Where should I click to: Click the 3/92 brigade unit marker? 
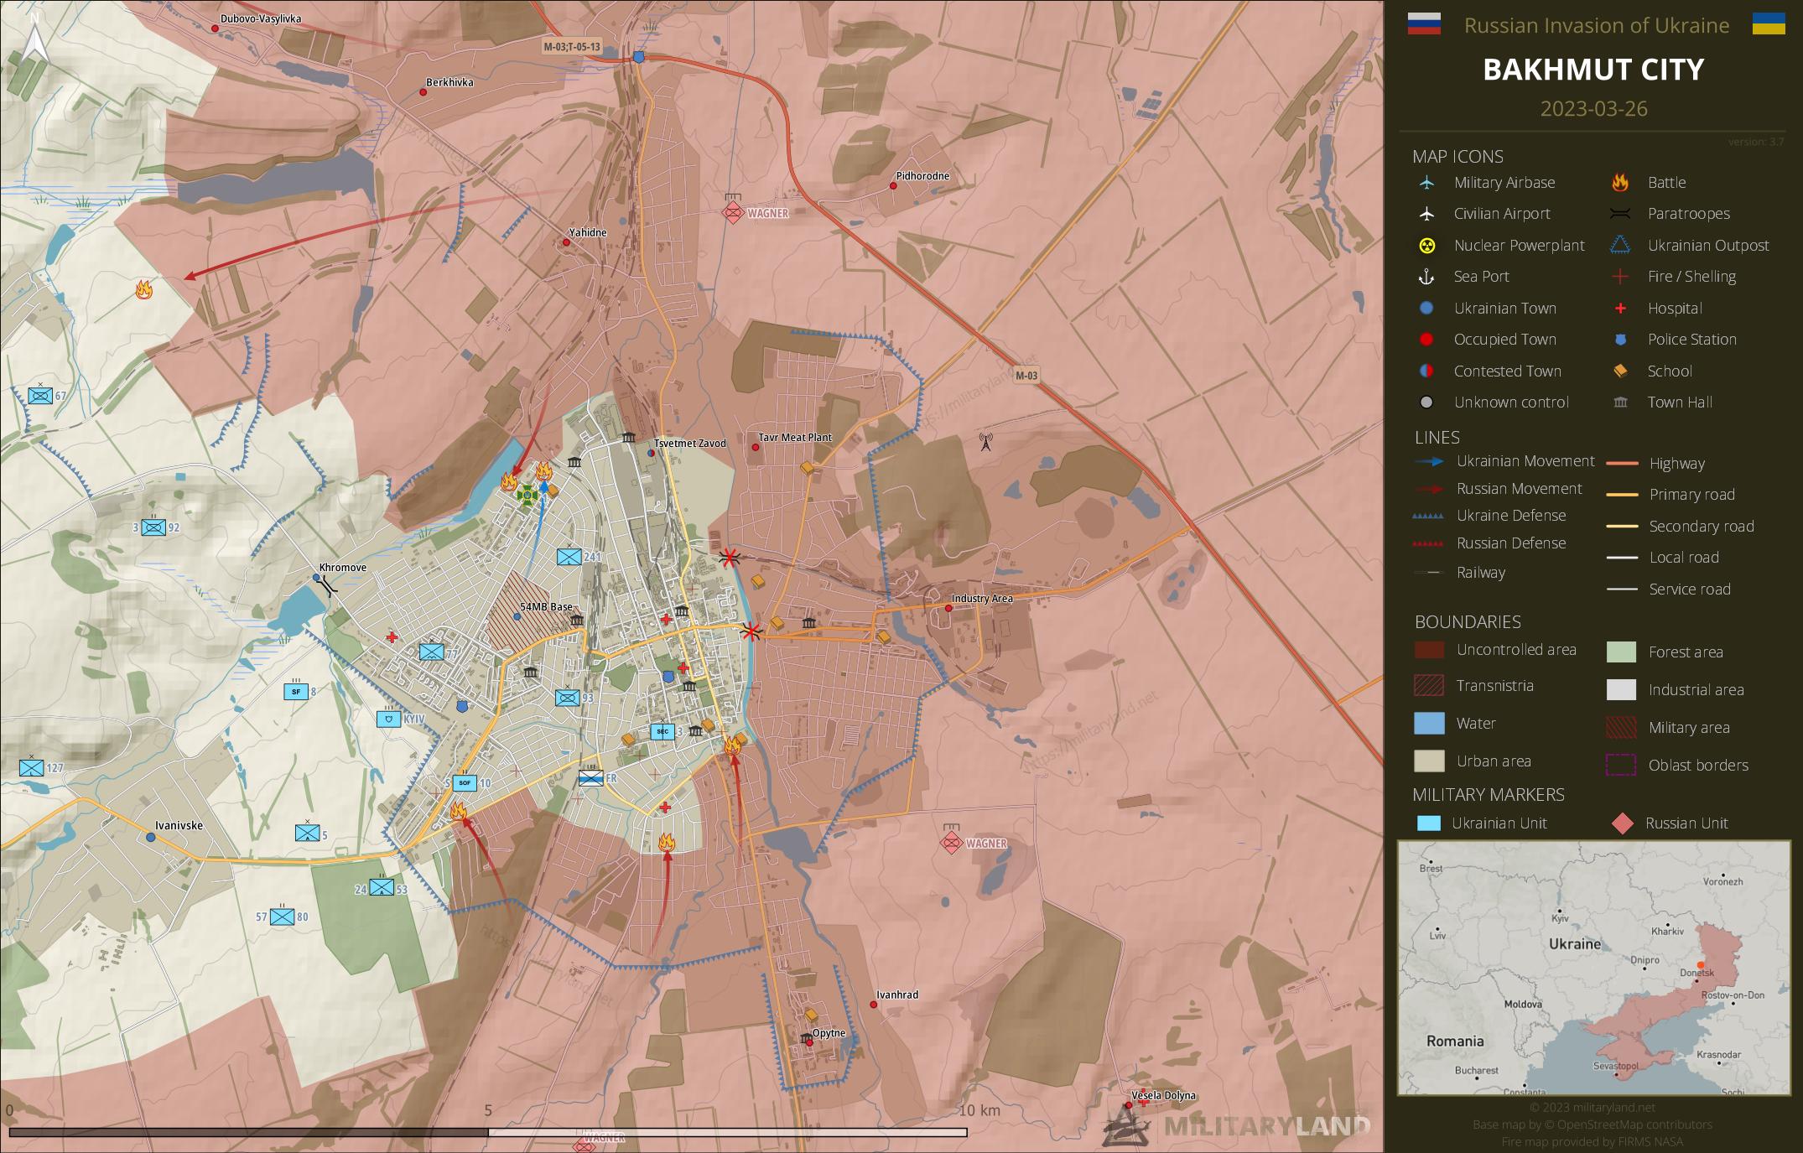(x=153, y=527)
